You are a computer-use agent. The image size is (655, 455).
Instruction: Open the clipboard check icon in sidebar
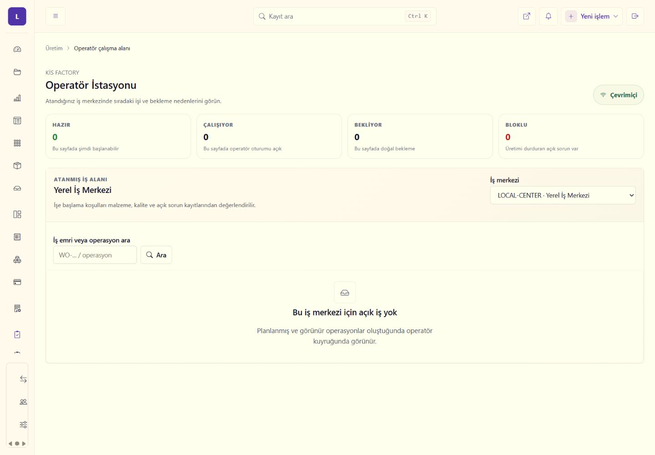[x=17, y=334]
